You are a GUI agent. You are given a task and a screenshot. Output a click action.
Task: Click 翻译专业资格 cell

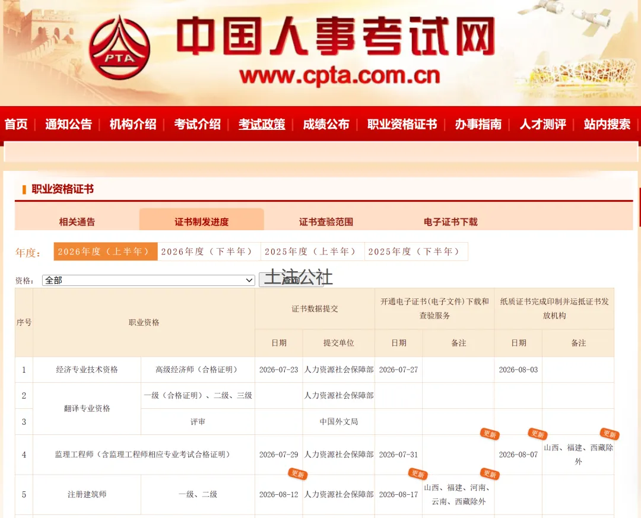click(x=87, y=408)
